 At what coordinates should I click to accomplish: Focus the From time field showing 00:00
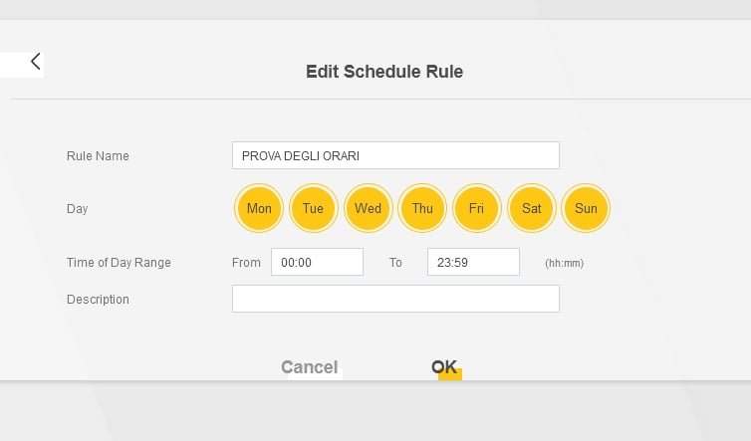point(317,262)
